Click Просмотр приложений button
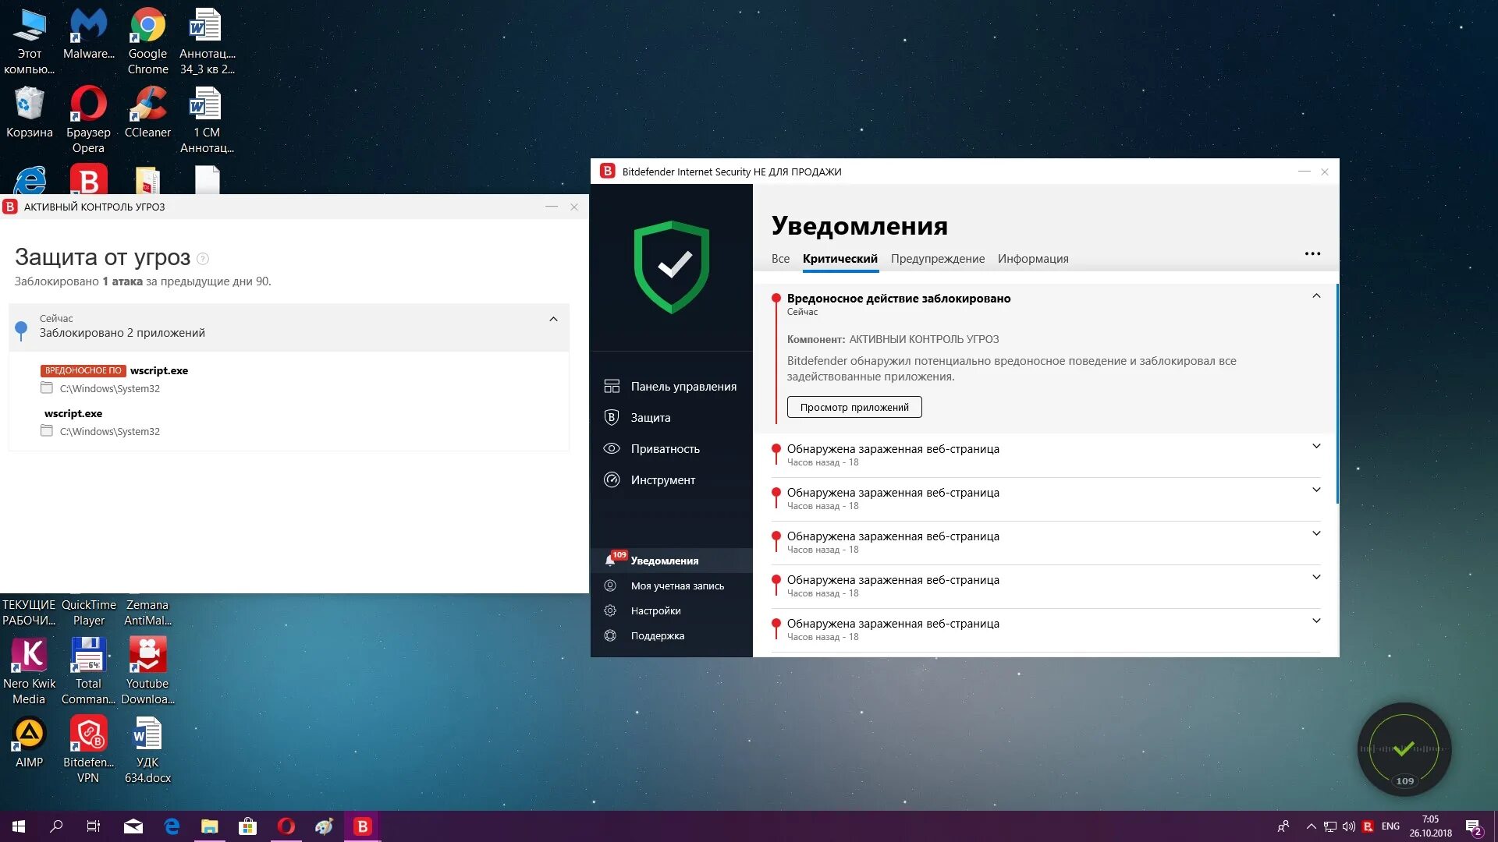 (x=854, y=407)
